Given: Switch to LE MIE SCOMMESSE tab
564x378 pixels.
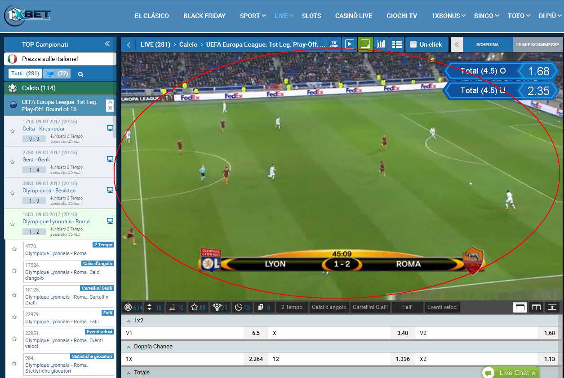Looking at the screenshot, I should coord(537,44).
